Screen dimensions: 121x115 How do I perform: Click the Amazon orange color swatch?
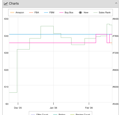12,13
